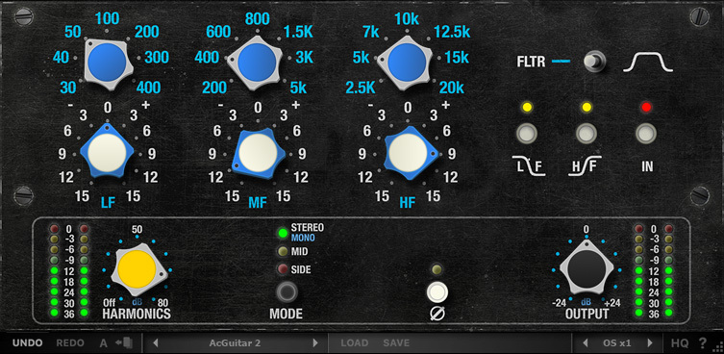Open the OS x1 oversampling menu

[x=617, y=342]
